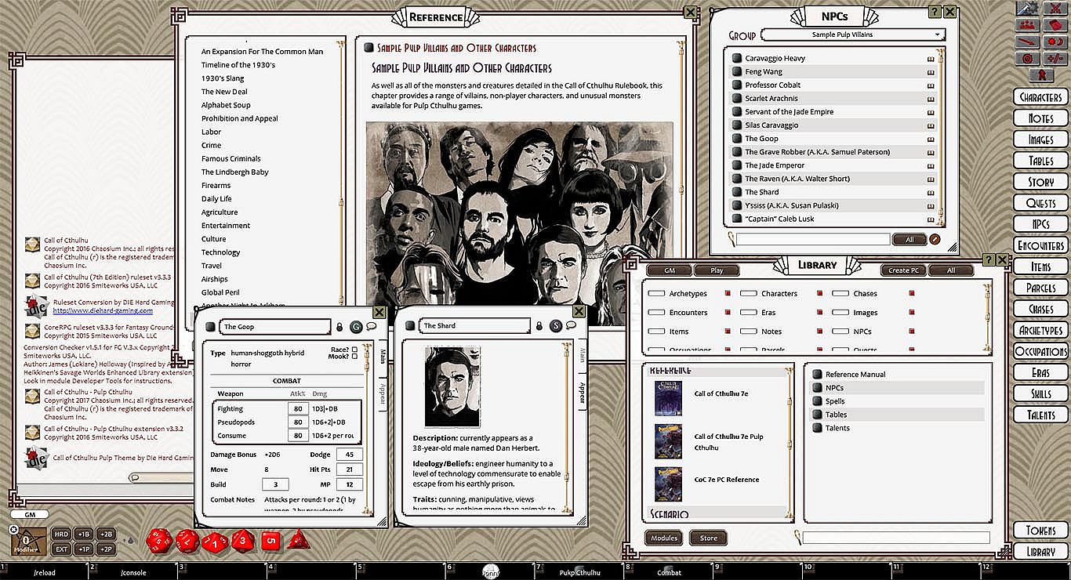The height and width of the screenshot is (580, 1071).
Task: Click the lock icon on The Goop sheet
Action: tap(339, 327)
